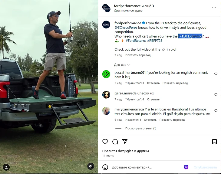Like marycarmenorraca's comment
The width and height of the screenshot is (221, 174).
[x=216, y=110]
